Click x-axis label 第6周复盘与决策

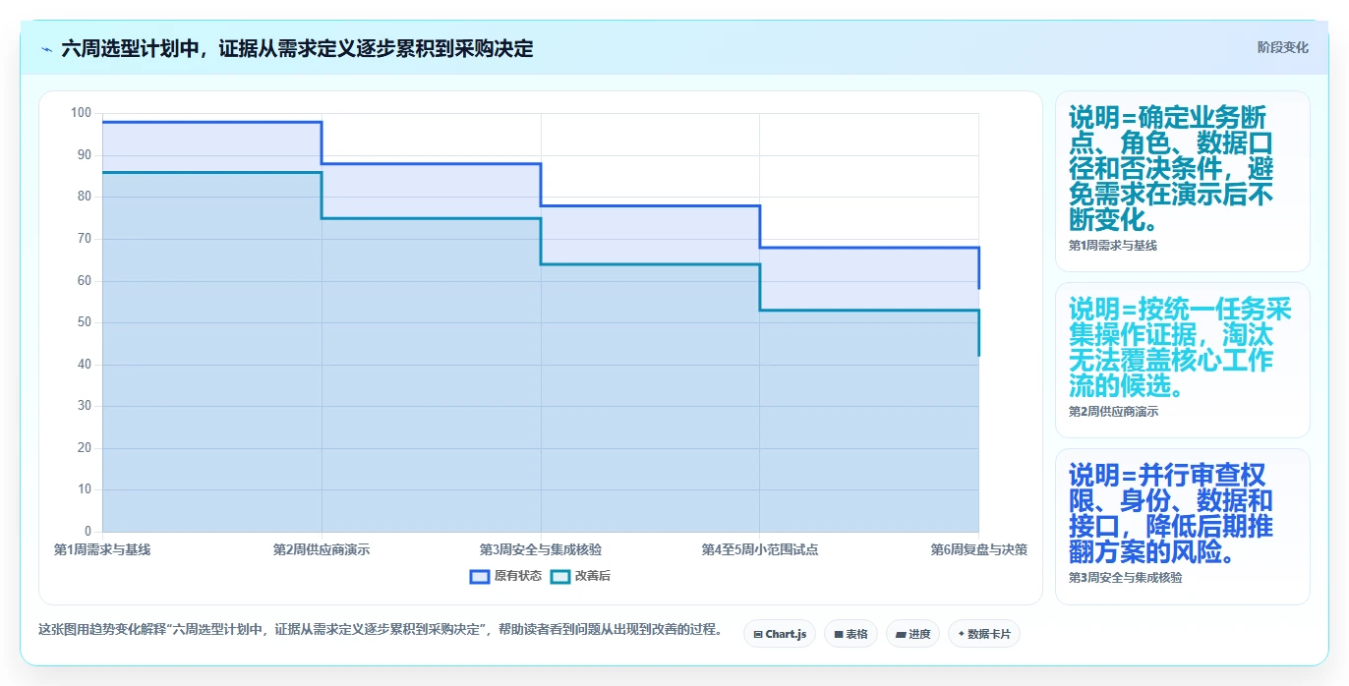(979, 549)
